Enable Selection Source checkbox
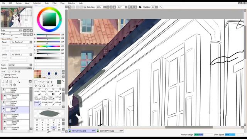This screenshot has width=247, height=139. 2,77
